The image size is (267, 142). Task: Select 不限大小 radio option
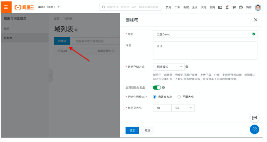tap(179, 97)
